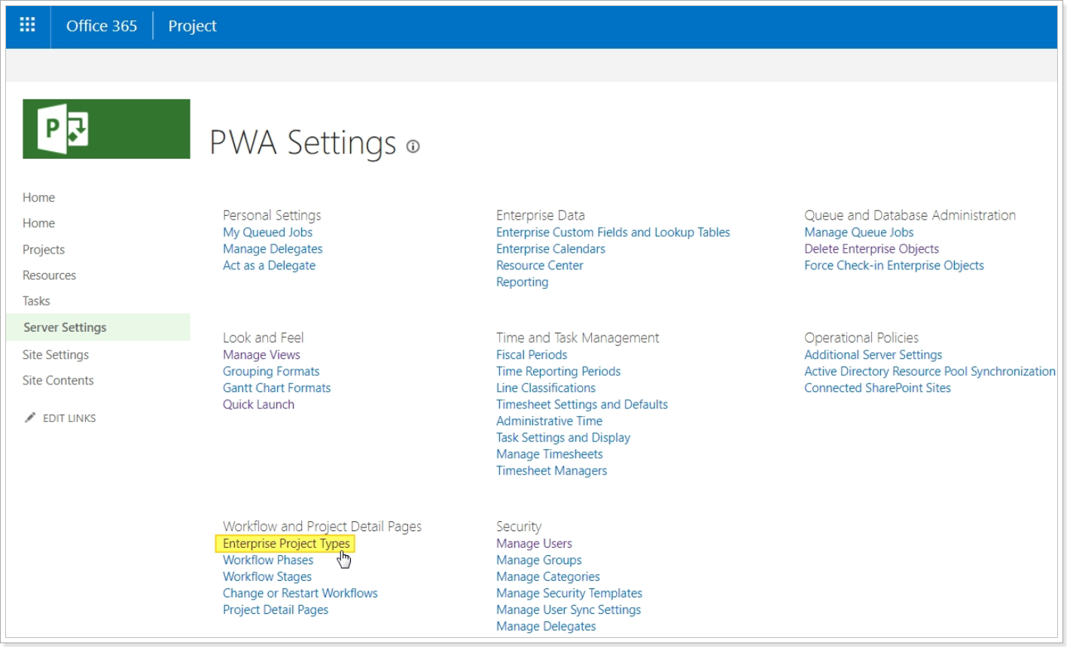Open Gantt Chart Formats
1067x647 pixels.
click(276, 388)
